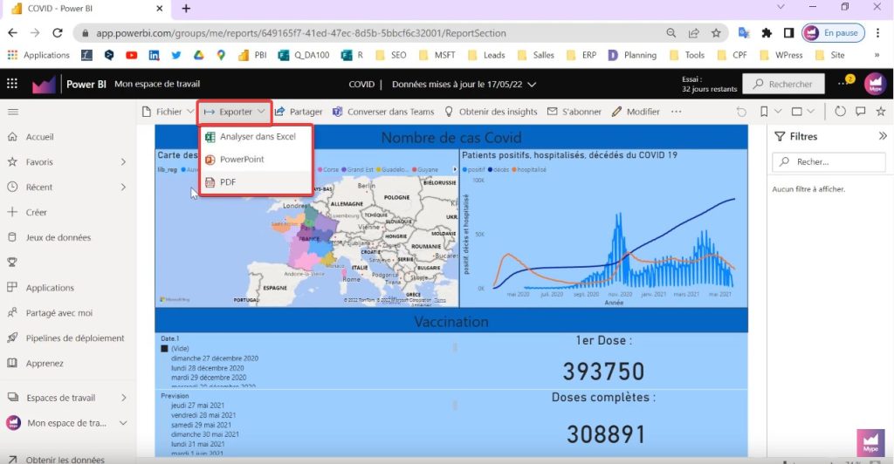Bookmark this page star in address bar
The width and height of the screenshot is (894, 464).
(716, 33)
